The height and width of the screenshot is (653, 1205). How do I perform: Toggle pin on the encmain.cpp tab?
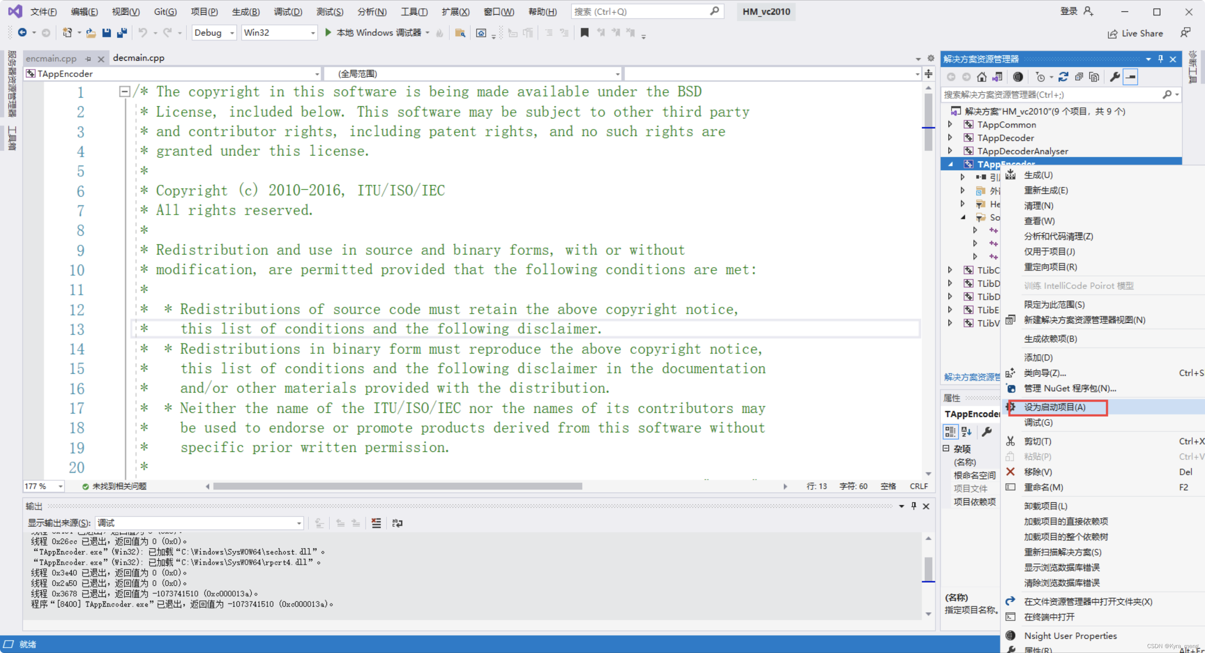[88, 59]
